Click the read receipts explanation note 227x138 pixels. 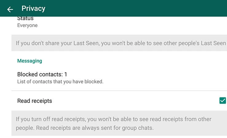[x=114, y=123]
